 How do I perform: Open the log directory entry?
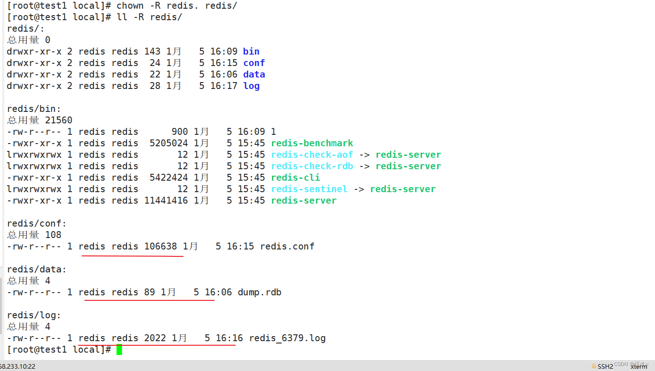tap(251, 86)
